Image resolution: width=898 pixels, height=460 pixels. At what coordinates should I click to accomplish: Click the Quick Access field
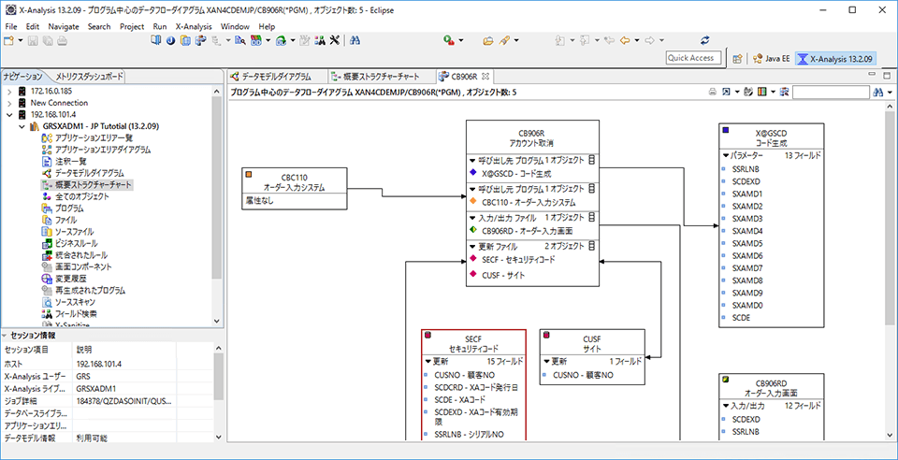point(693,58)
